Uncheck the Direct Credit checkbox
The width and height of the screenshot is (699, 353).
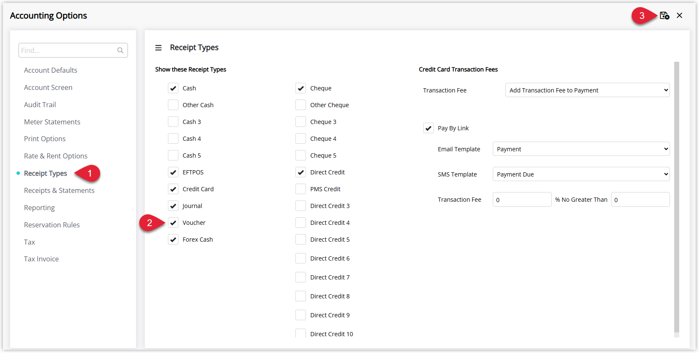pos(300,172)
